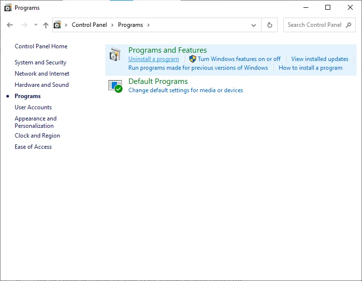Open Programs and Features heading
This screenshot has height=281, width=362.
point(167,50)
